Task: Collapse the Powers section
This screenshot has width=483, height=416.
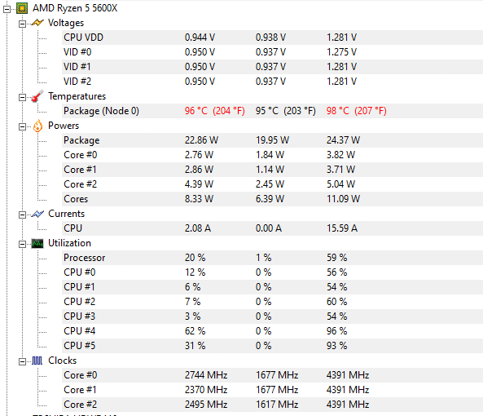Action: coord(22,126)
